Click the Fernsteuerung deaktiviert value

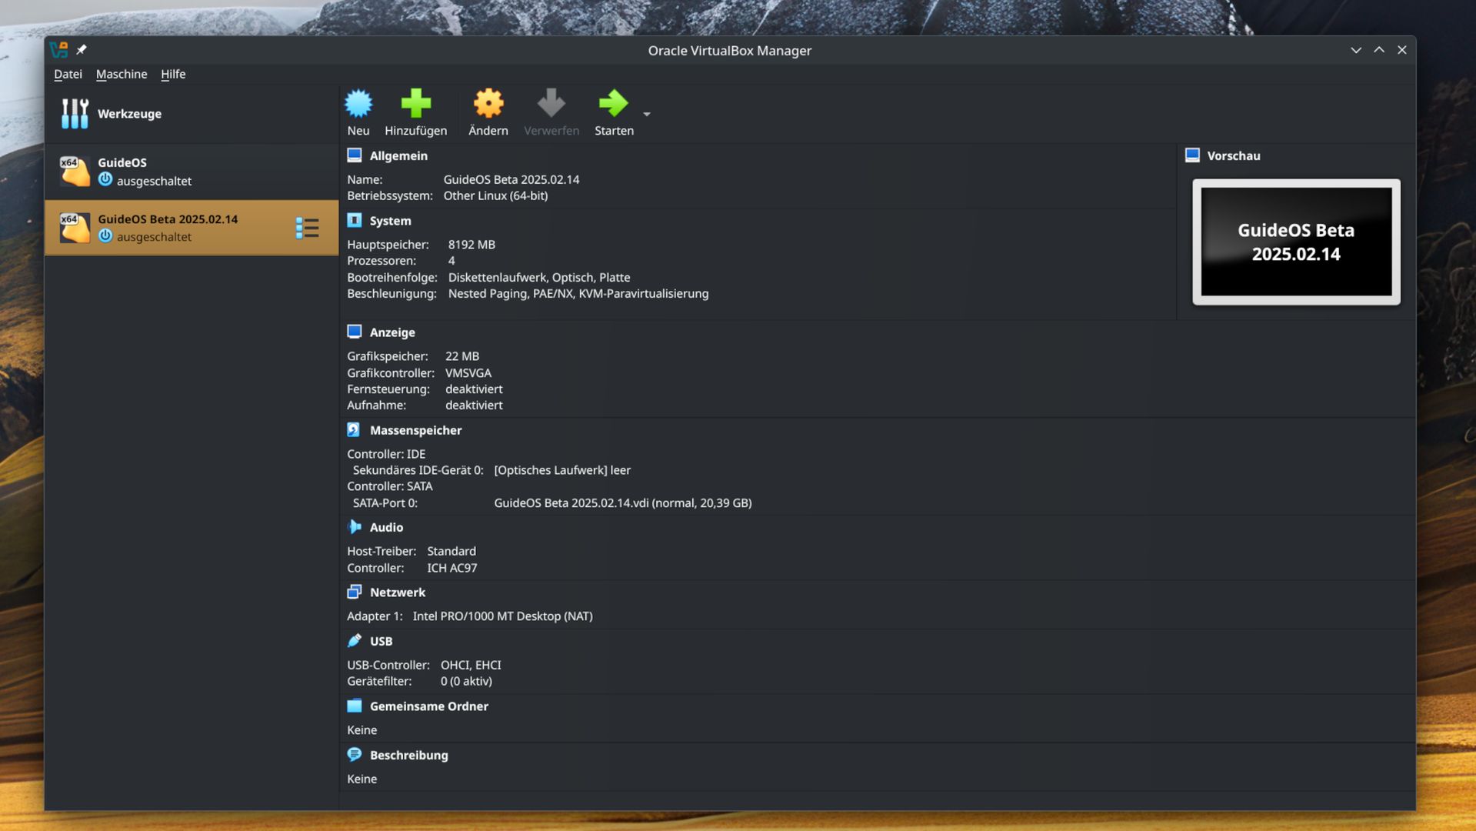(474, 389)
